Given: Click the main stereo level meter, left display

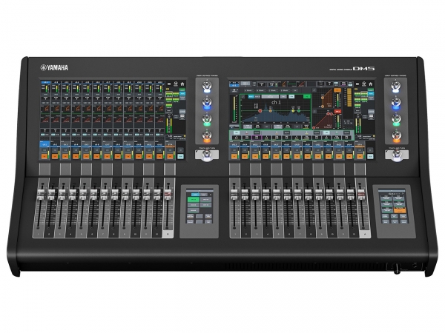Looking at the screenshot, I should 170,127.
